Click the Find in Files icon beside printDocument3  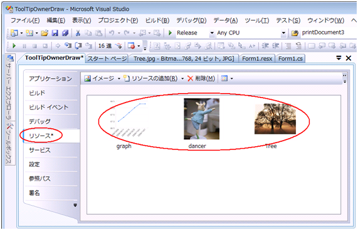point(295,33)
